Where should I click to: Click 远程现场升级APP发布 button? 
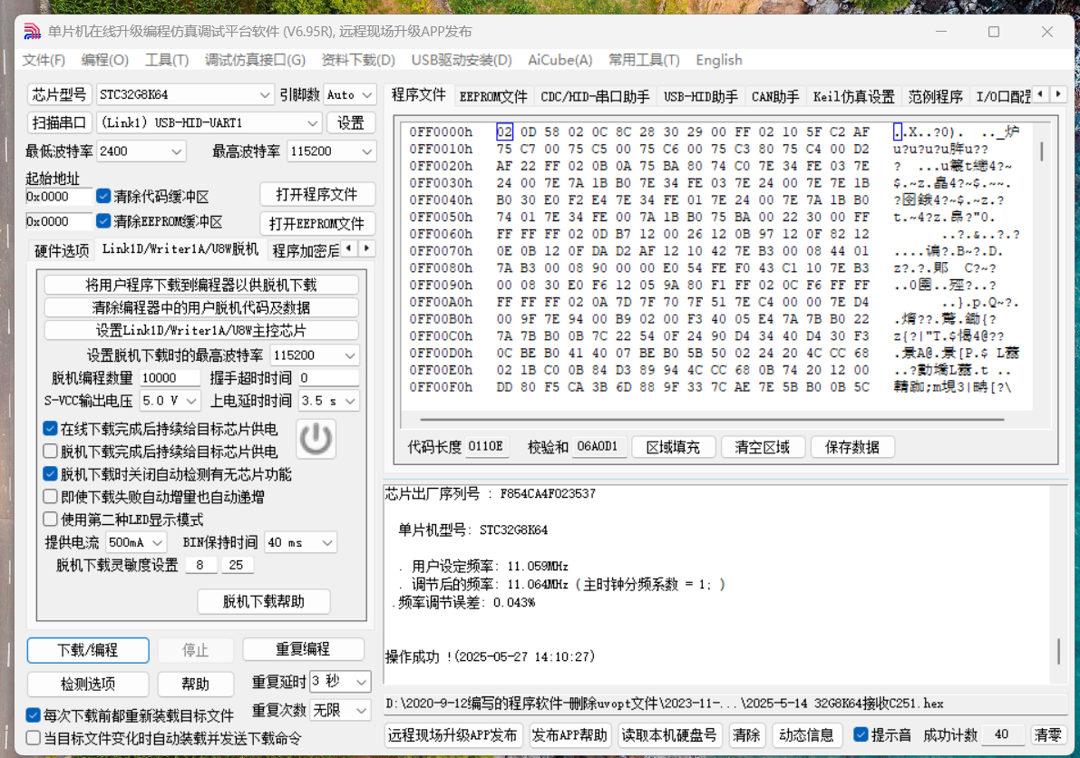coord(452,735)
